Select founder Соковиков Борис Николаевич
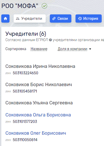Screen dimensions: 104x146 click(x=39, y=85)
